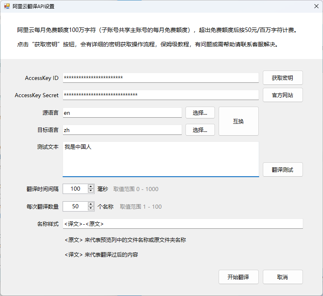Increase 翻译时间间隔 with the up arrow
The image size is (323, 296).
(91, 187)
